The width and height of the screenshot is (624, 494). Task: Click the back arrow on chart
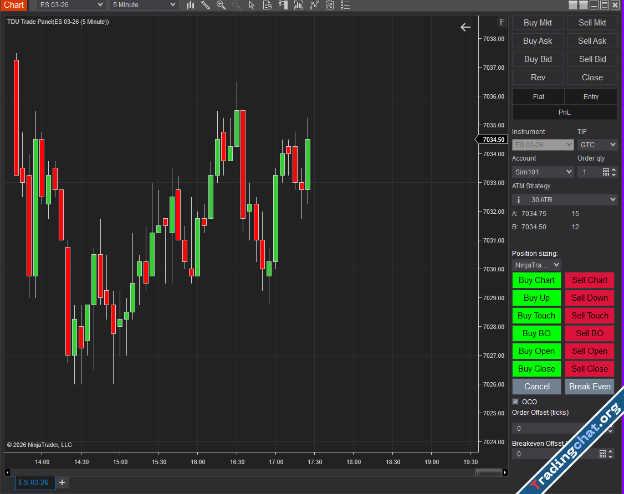coord(465,27)
